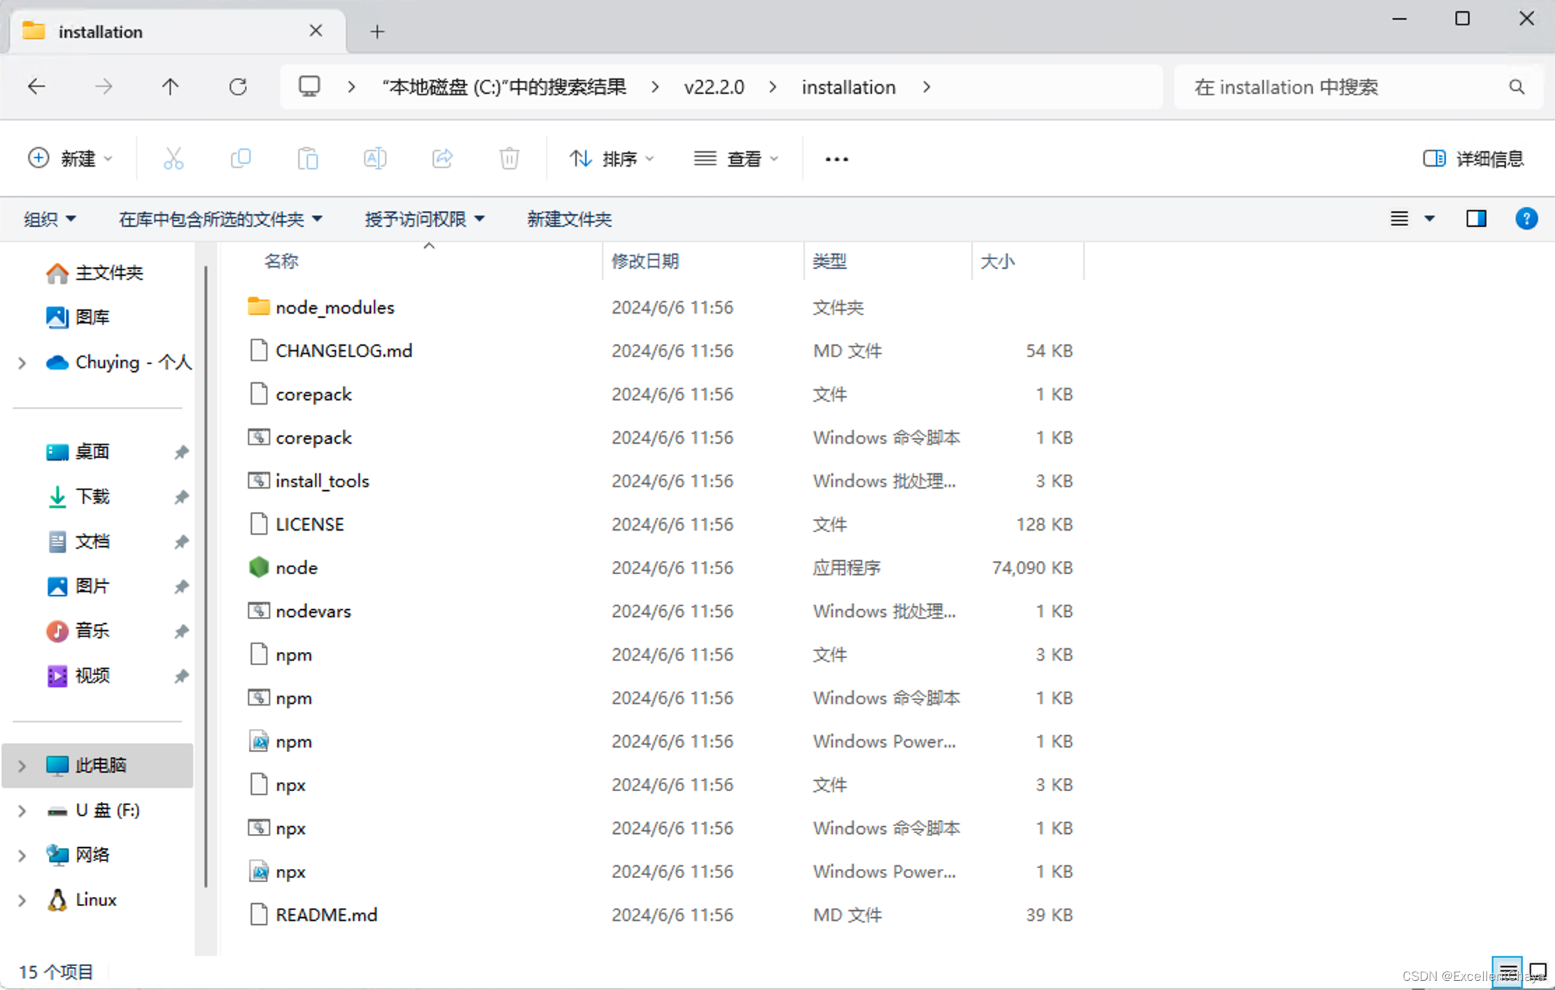This screenshot has height=990, width=1555.
Task: Expand the 此电脑 tree node
Action: (x=22, y=765)
